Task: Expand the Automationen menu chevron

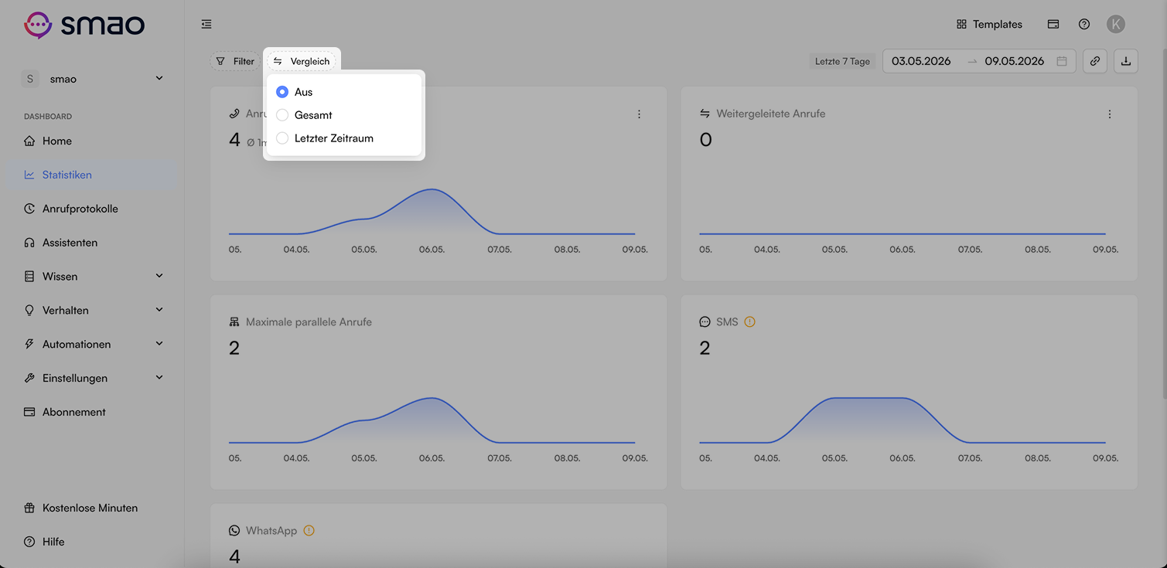Action: (159, 344)
